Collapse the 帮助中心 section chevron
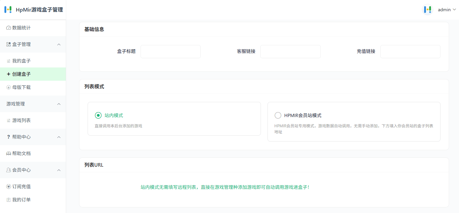459x213 pixels. click(59, 137)
